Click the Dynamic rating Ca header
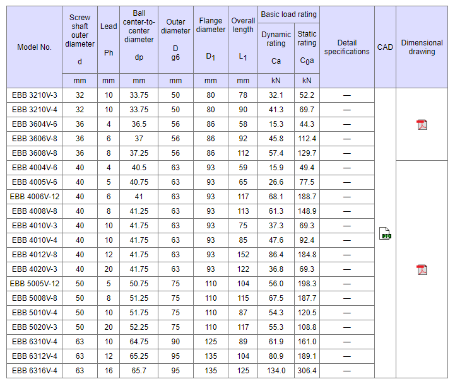Image resolution: width=455 pixels, height=384 pixels. tap(276, 47)
